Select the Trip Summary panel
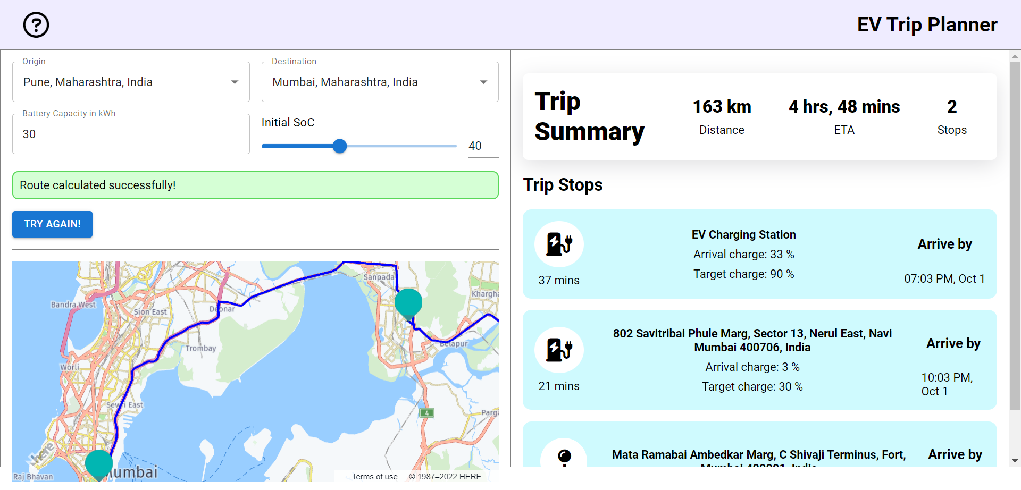This screenshot has height=490, width=1021. [759, 116]
